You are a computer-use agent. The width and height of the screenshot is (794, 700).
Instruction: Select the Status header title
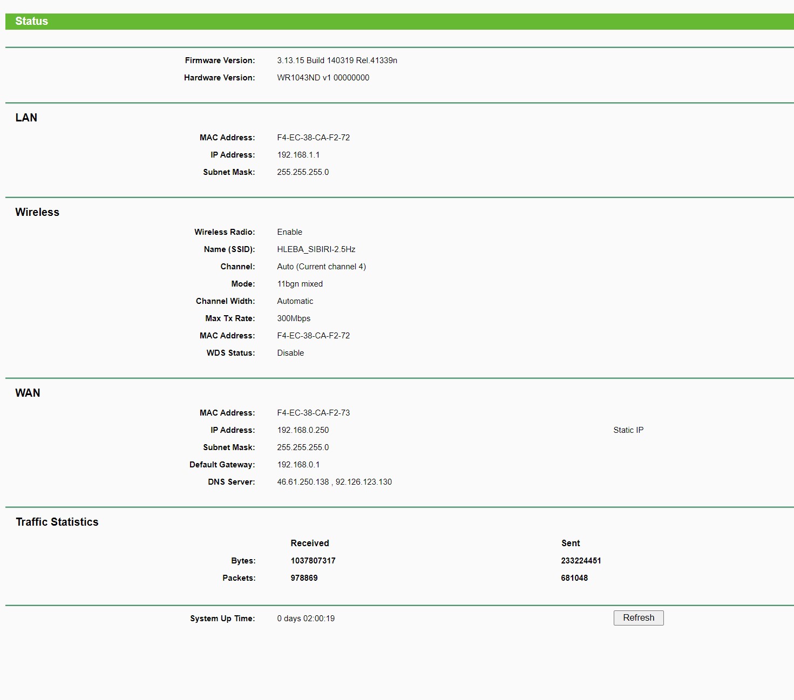point(31,21)
